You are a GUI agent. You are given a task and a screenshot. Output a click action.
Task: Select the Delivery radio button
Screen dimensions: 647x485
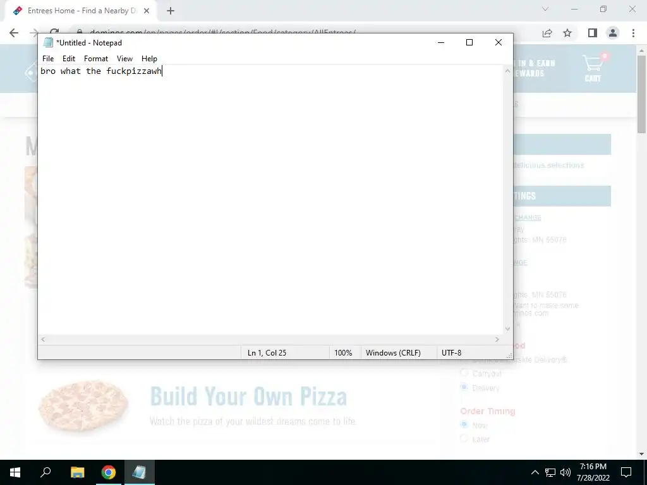(464, 387)
